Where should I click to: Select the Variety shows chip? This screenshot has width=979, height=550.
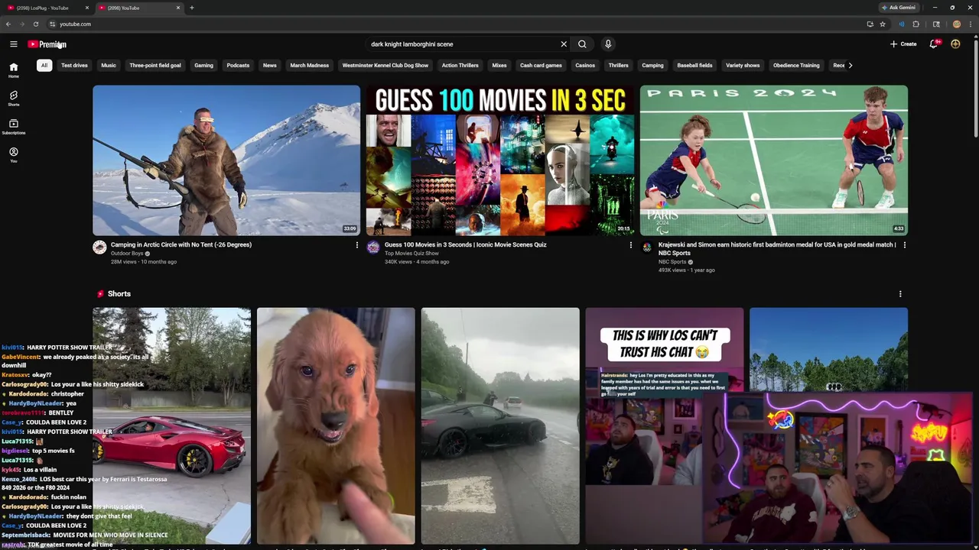point(743,65)
